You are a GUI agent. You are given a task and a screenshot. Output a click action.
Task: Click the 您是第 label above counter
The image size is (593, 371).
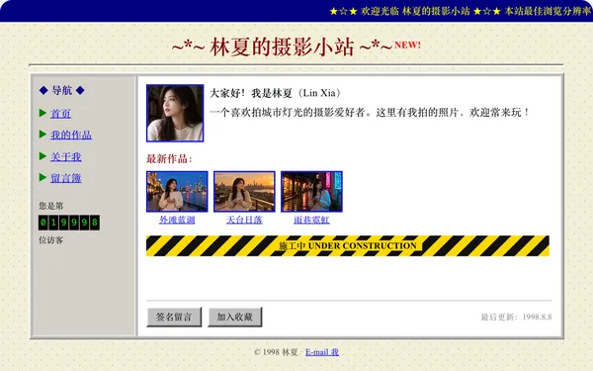[x=51, y=206]
